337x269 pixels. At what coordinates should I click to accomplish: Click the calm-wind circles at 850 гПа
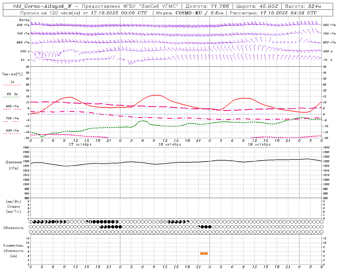click(284, 42)
